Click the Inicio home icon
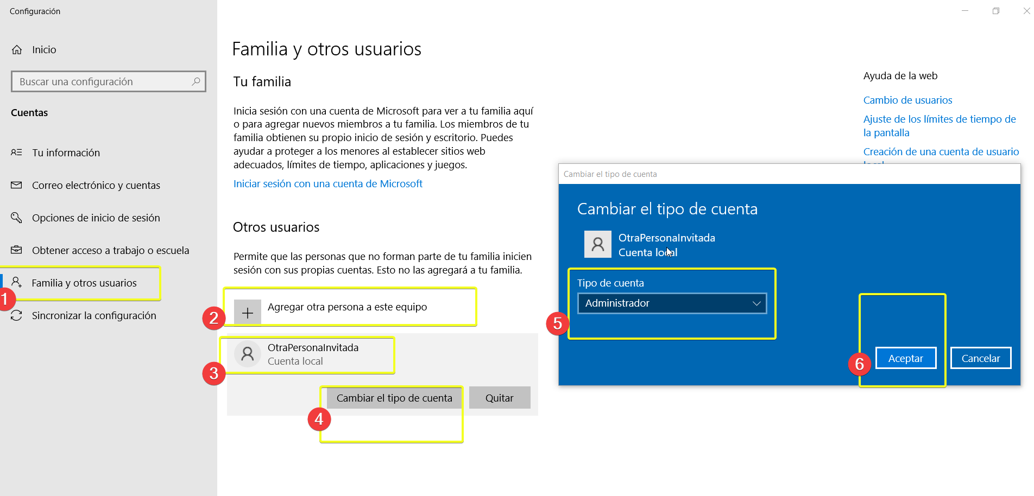 17,50
